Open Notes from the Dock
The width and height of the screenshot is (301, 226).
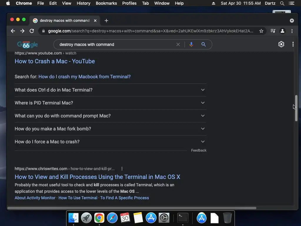[138, 218]
